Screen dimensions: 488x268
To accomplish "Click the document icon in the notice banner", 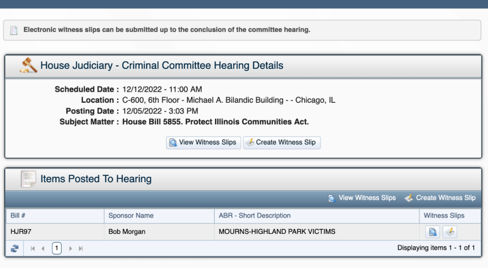I will click(x=14, y=30).
